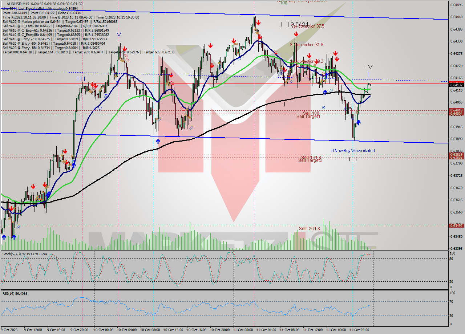Click the 'Sell 261.8' level label
The image size is (465, 334).
tap(309, 228)
